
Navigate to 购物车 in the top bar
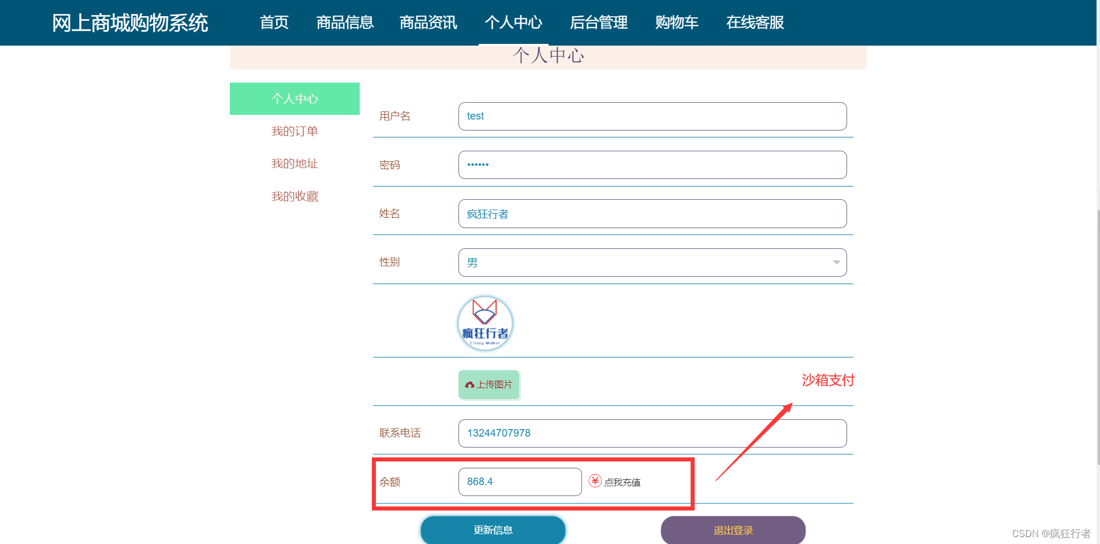[x=676, y=23]
